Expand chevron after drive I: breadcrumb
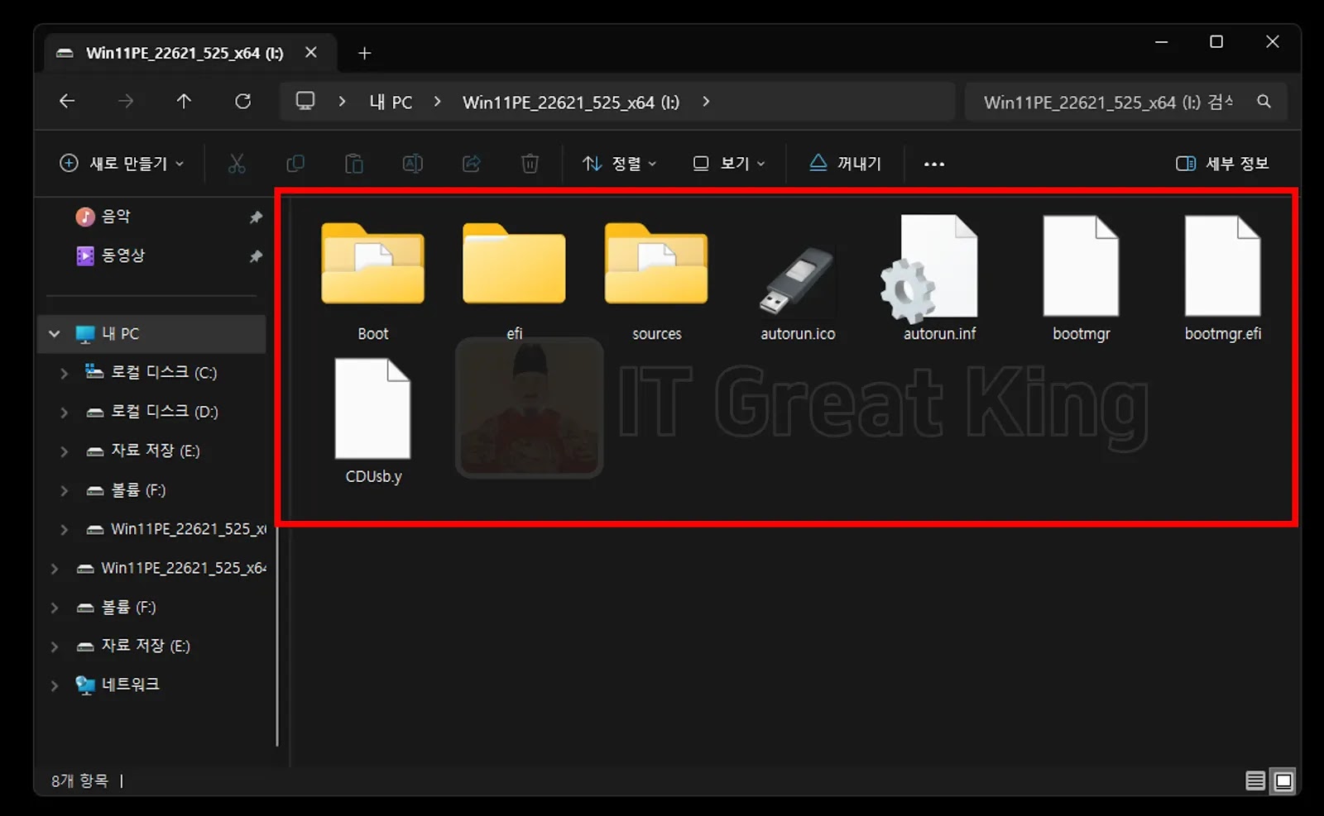Screen dimensions: 1324x816 [705, 101]
